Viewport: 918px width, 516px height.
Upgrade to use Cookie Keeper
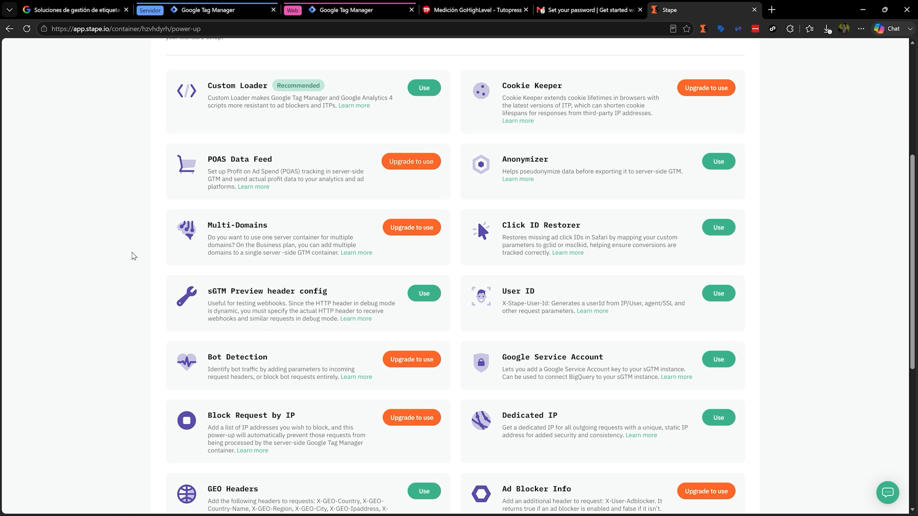point(706,88)
